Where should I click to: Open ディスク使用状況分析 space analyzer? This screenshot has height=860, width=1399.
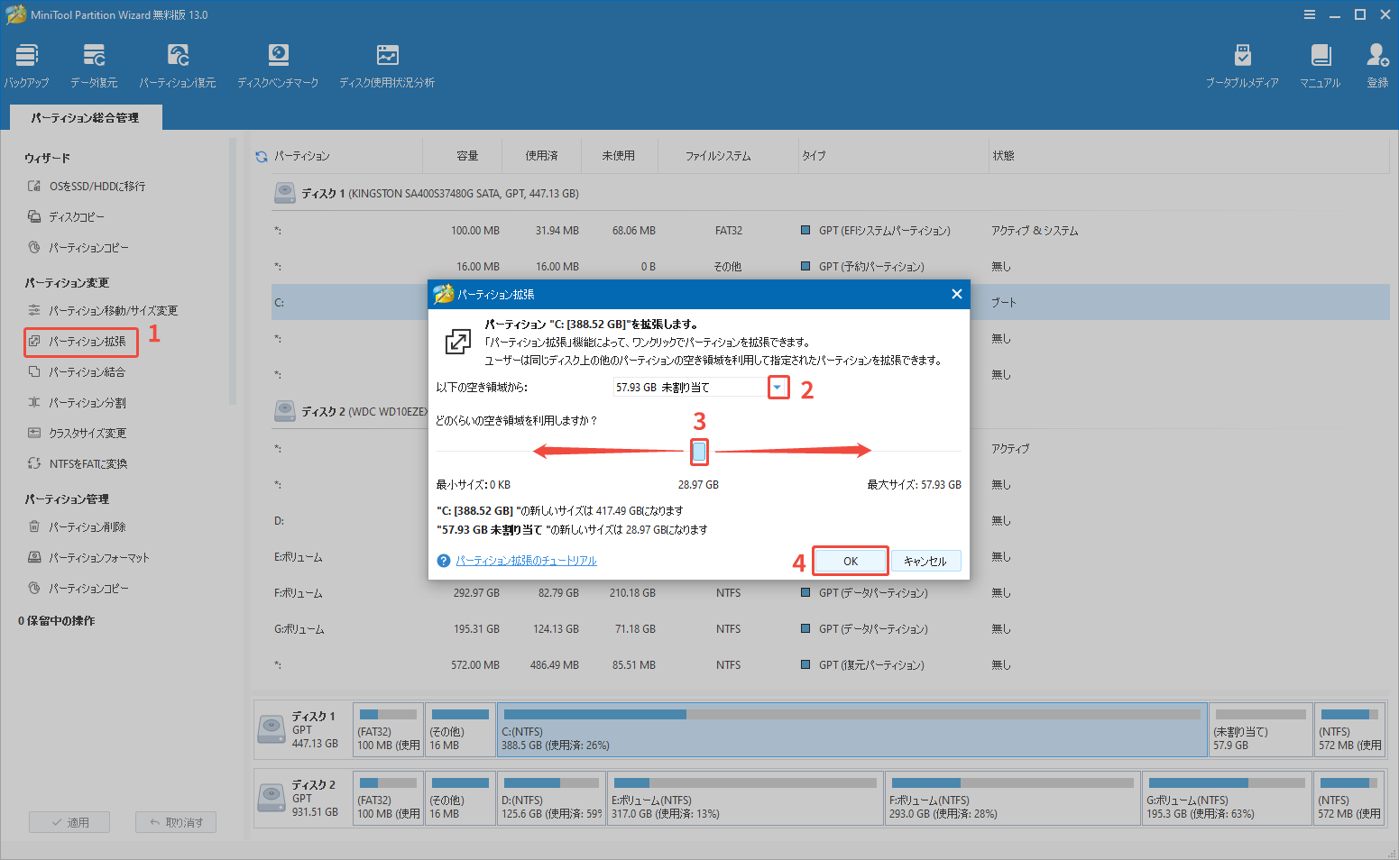[387, 56]
